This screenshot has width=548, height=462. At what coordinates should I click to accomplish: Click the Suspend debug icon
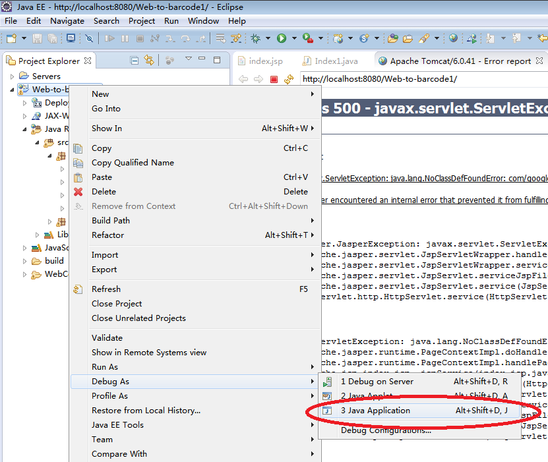(x=125, y=38)
